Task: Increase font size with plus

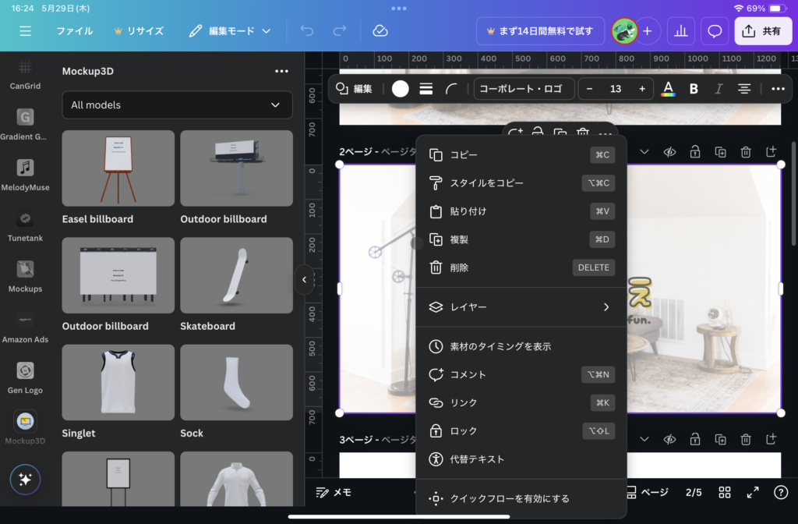Action: click(x=642, y=89)
